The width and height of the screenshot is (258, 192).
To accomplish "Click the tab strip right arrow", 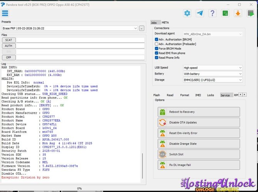I will (245, 95).
